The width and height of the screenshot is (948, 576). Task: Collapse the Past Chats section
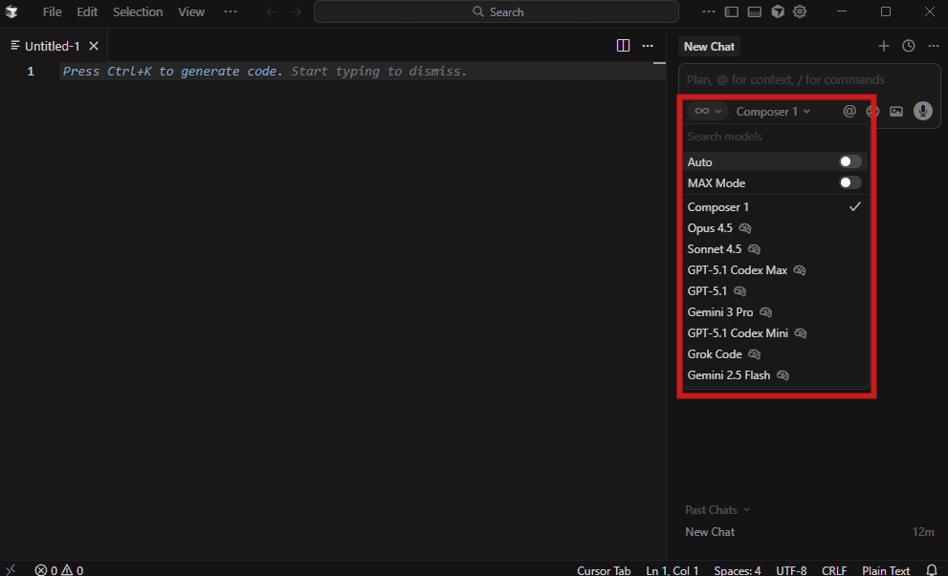[x=717, y=510]
